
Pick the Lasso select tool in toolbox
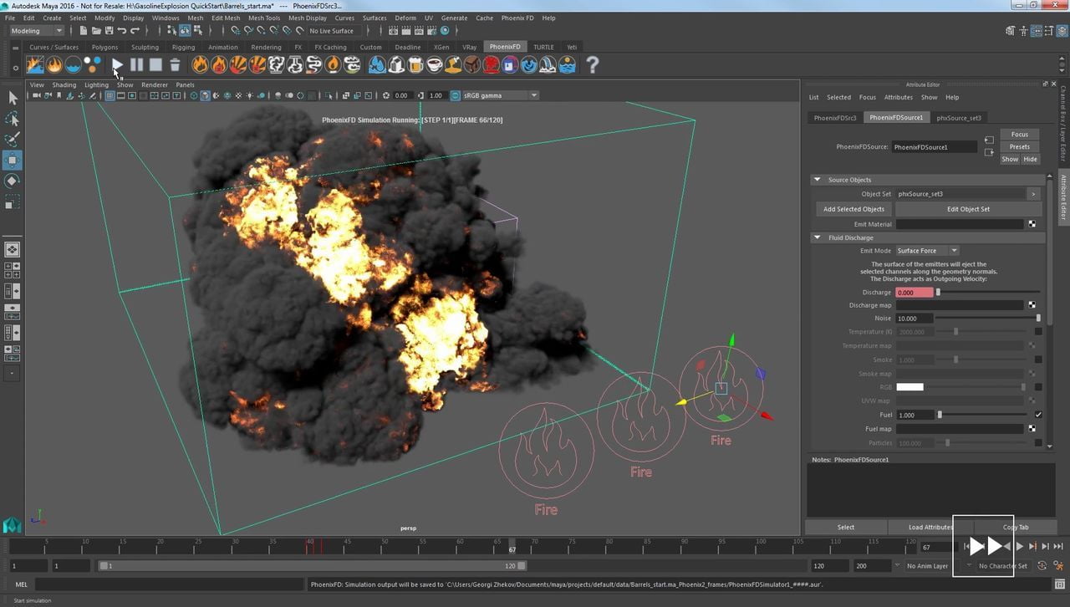[x=13, y=119]
